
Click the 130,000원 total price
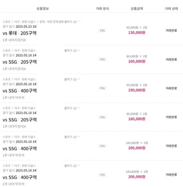pyautogui.click(x=137, y=33)
